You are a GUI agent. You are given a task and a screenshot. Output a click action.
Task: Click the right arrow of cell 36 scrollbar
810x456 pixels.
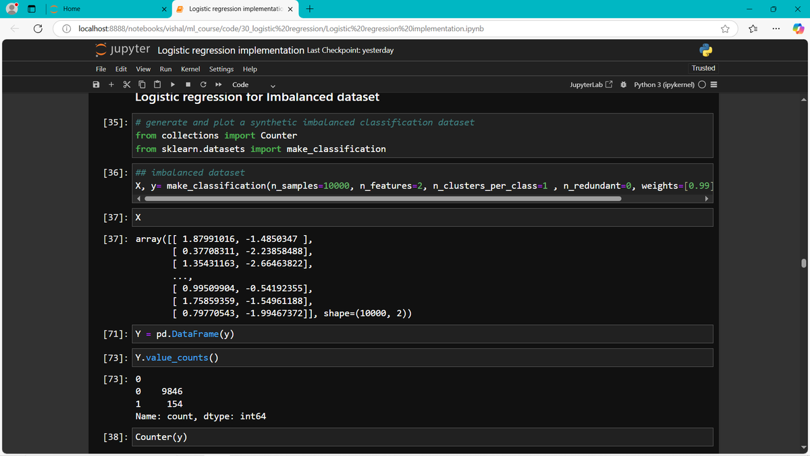(707, 199)
